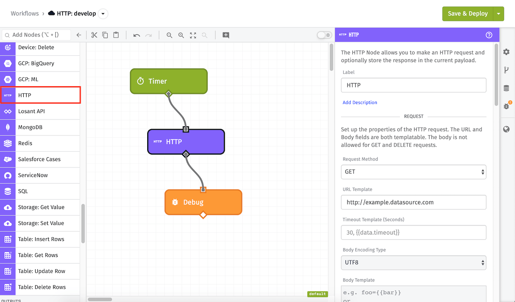Open the Body Encoding Type dropdown

(x=414, y=262)
